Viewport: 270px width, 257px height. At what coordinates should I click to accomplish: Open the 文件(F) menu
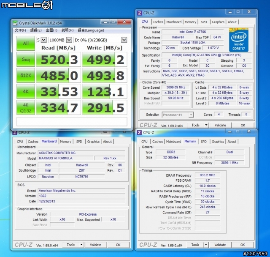pyautogui.click(x=20, y=30)
